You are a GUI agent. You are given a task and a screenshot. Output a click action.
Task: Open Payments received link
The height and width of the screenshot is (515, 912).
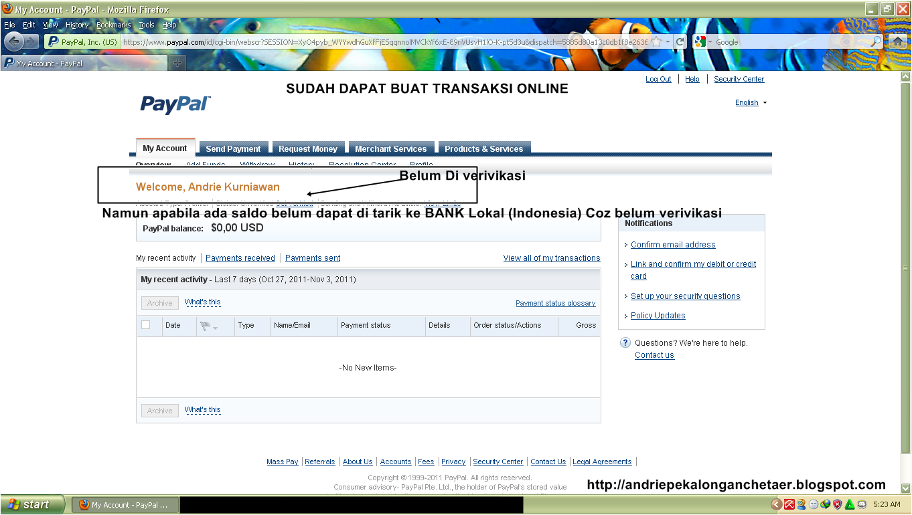240,258
